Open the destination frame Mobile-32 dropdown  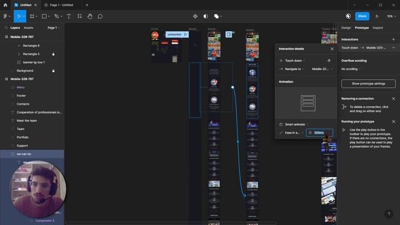coord(322,69)
